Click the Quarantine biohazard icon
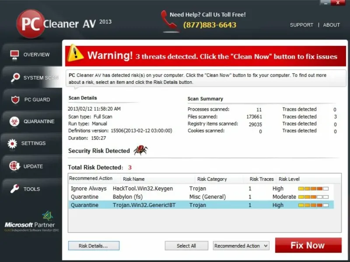350x262 pixels. coord(14,121)
